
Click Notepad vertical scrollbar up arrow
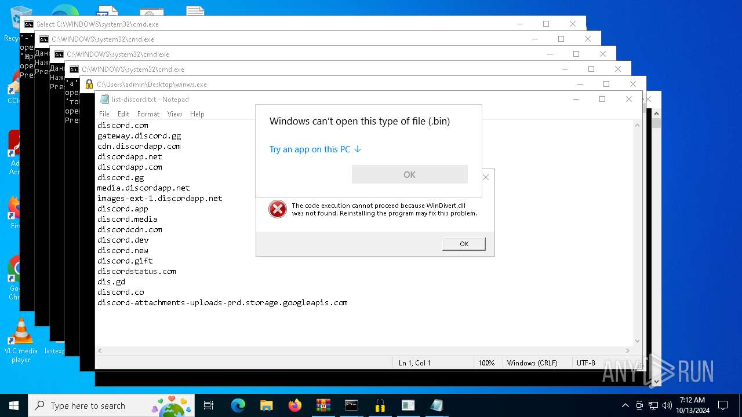click(638, 125)
